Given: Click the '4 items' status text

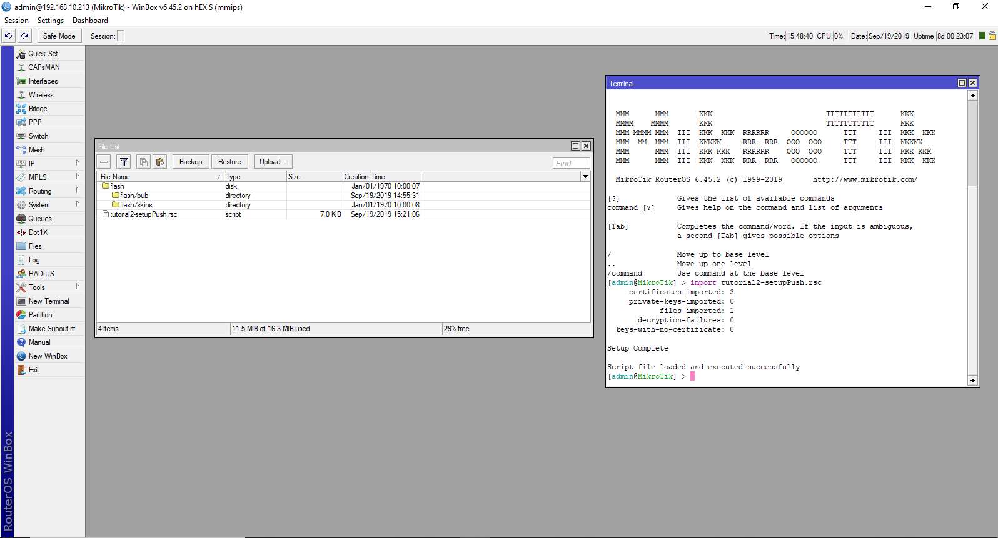Looking at the screenshot, I should (x=108, y=329).
